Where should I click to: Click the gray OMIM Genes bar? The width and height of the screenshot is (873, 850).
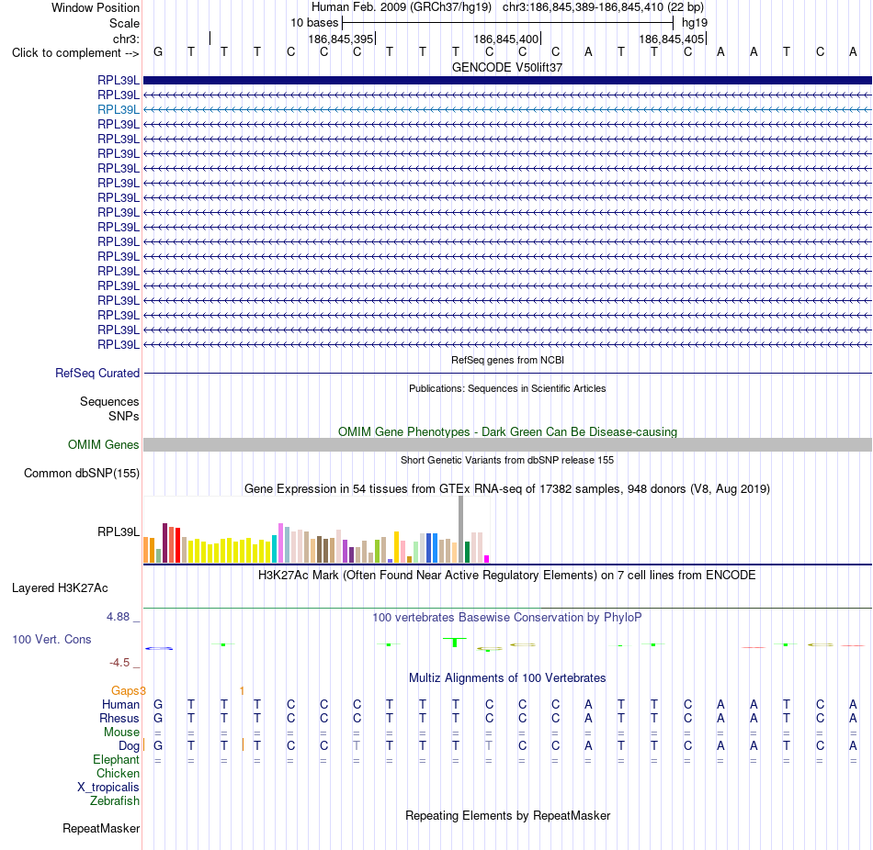click(507, 444)
